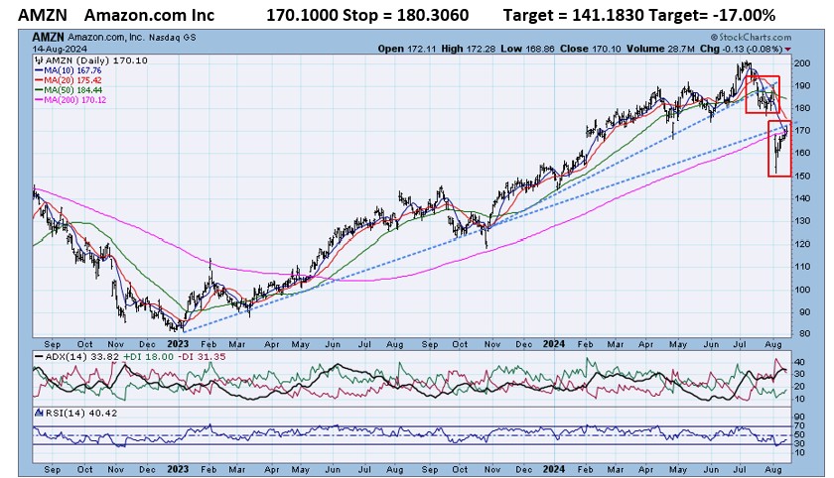
Task: Click the 20 label on ADX axis
Action: [800, 387]
